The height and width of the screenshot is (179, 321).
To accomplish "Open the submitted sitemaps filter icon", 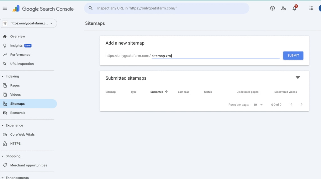I will (x=298, y=77).
